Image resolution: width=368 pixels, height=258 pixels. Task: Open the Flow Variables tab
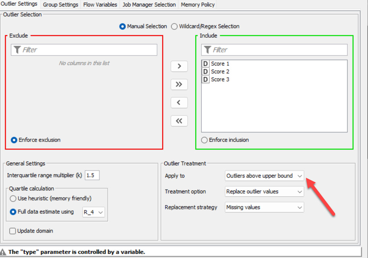tap(100, 5)
